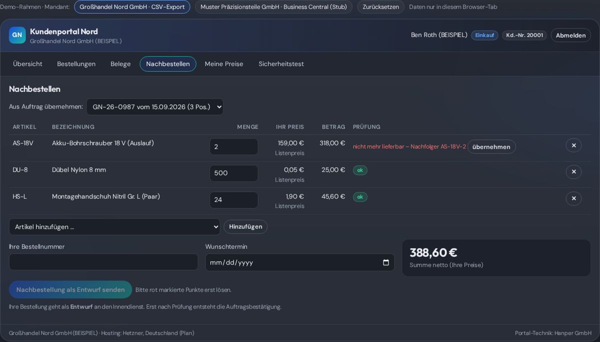This screenshot has width=600, height=342.
Task: Open the 'Aus Auftrag übernehmen' order dropdown
Action: click(x=155, y=107)
